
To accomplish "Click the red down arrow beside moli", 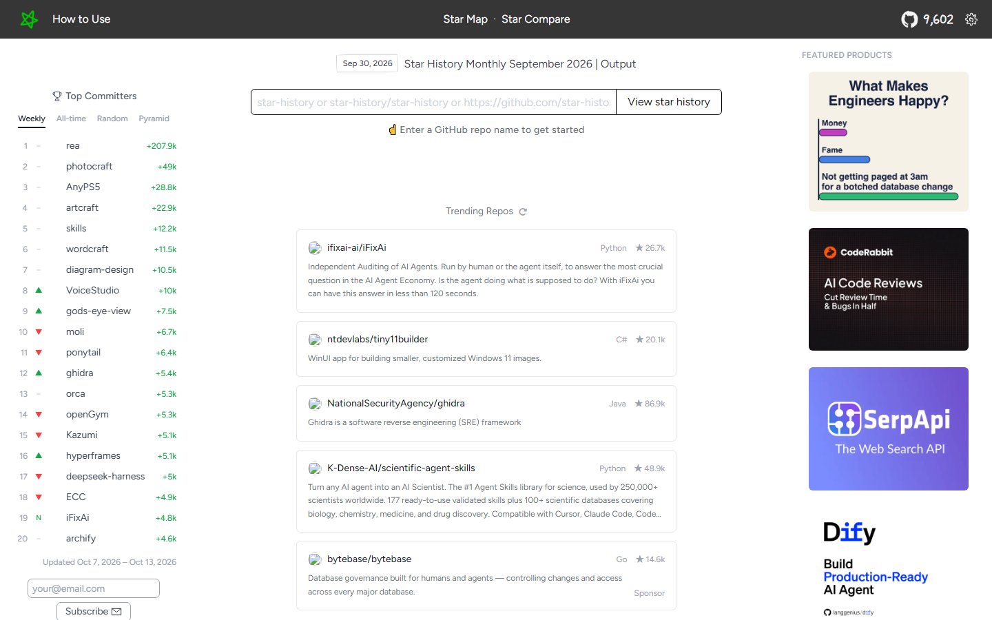I will tap(39, 332).
